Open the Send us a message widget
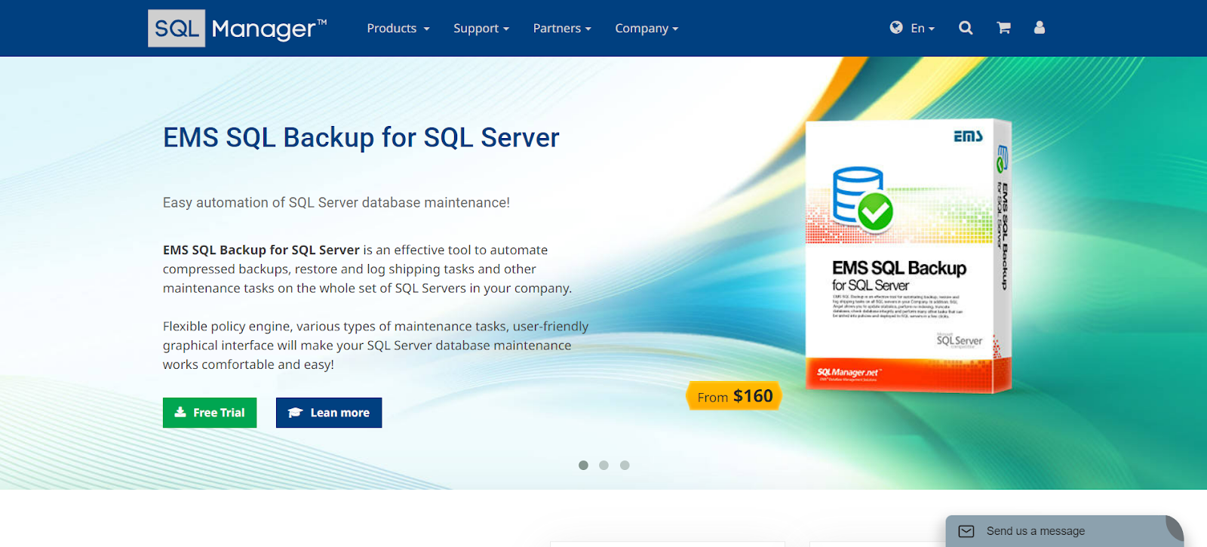The image size is (1207, 547). point(1064,531)
